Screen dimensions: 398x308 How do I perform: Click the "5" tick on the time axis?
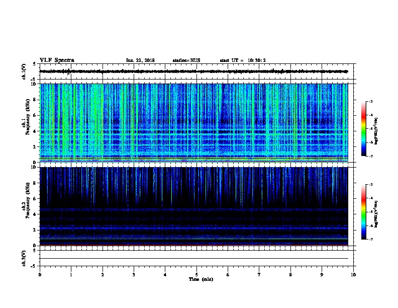(196, 275)
